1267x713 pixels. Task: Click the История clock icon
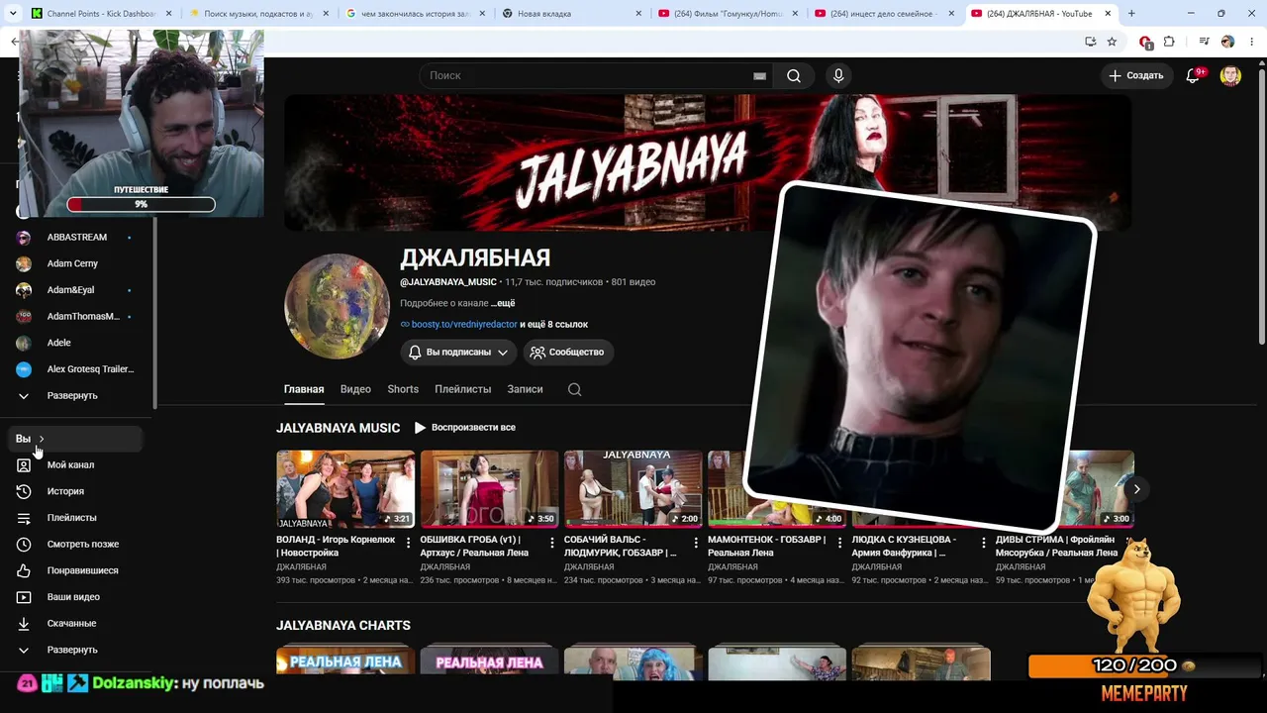[24, 491]
